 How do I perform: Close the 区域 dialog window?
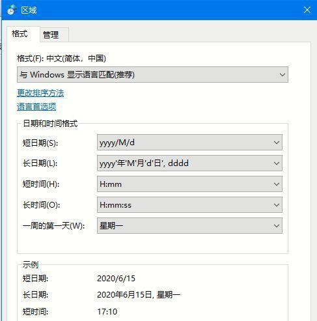[x=307, y=10]
